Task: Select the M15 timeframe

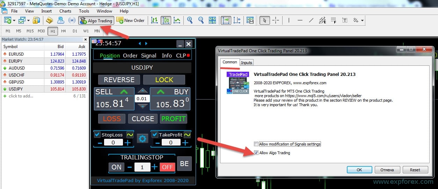Action: [30, 31]
